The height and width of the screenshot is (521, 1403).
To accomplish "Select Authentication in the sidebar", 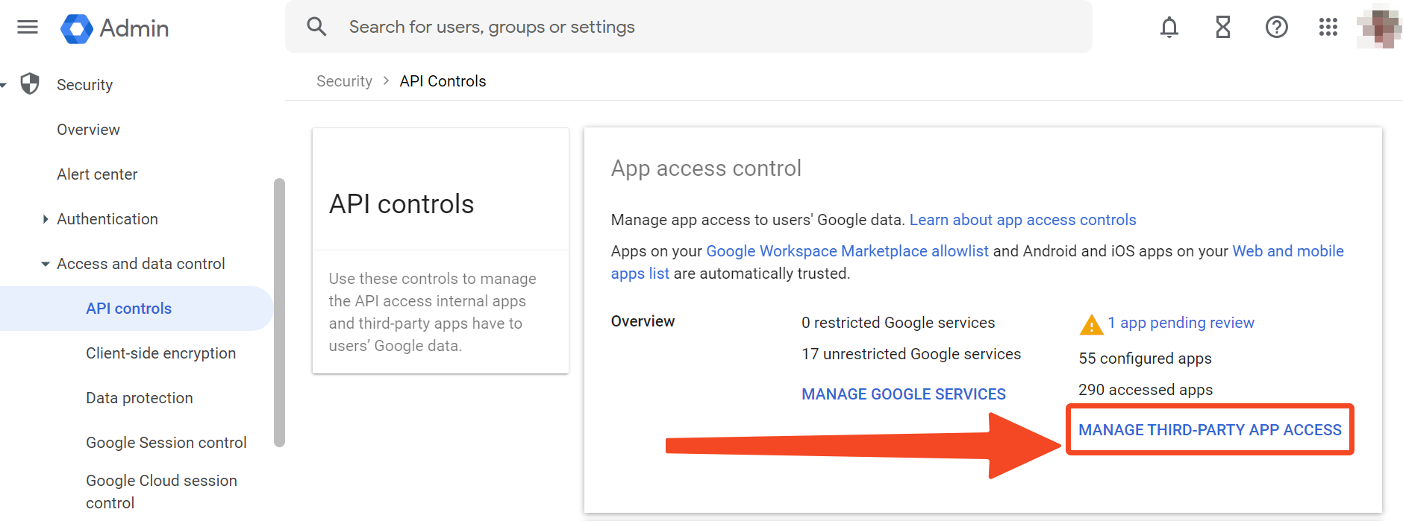I will pos(107,219).
